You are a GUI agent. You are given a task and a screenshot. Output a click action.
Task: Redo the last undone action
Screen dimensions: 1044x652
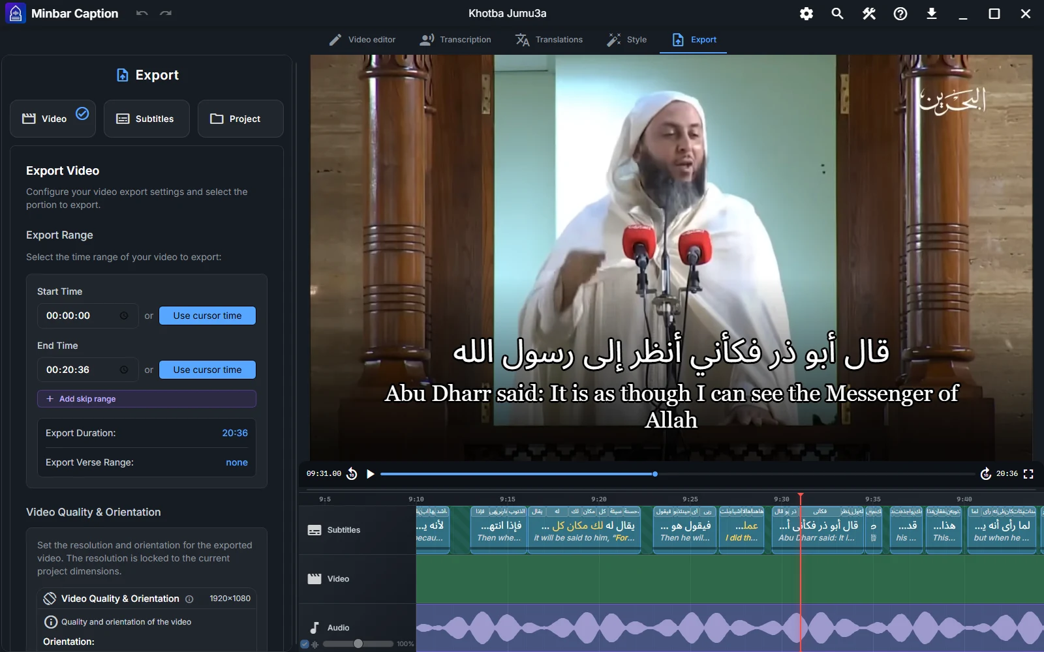click(166, 14)
